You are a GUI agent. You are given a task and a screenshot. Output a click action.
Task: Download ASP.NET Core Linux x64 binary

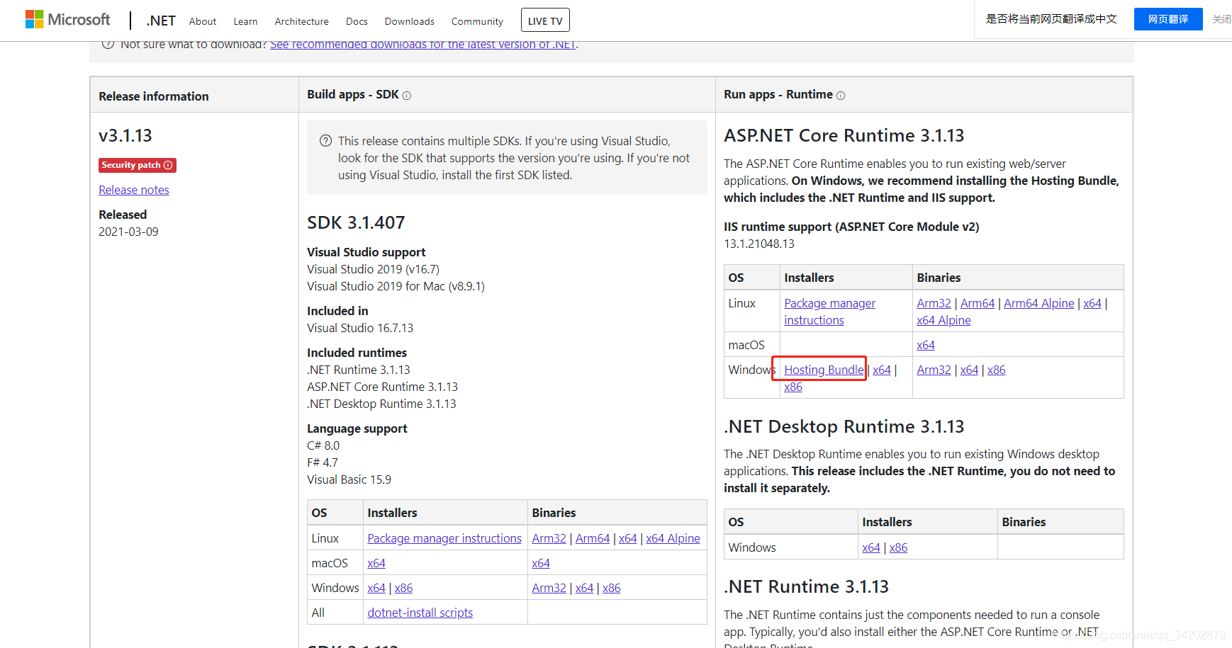coord(1092,303)
